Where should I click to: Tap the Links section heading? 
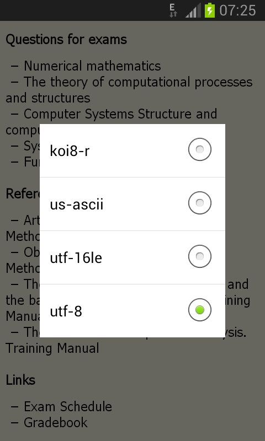coord(20,380)
